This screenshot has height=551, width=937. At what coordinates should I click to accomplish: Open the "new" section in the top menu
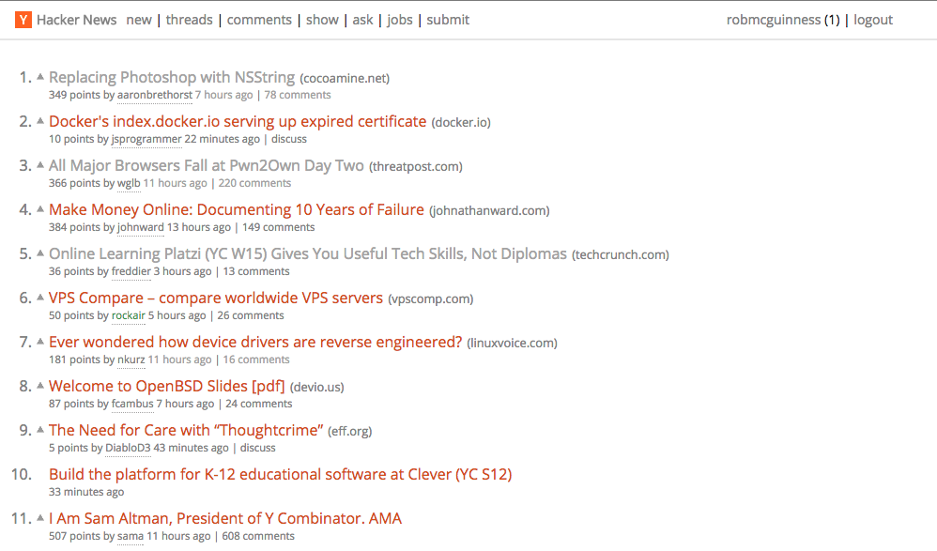139,19
